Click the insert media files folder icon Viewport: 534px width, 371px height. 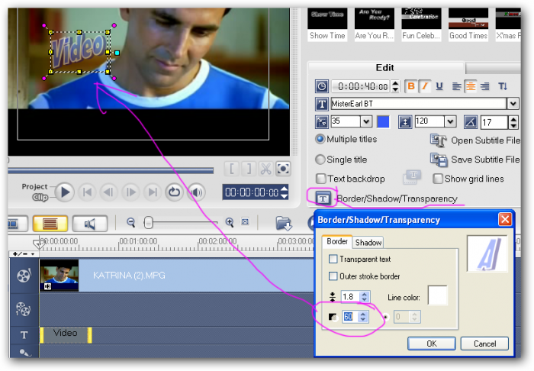[283, 224]
